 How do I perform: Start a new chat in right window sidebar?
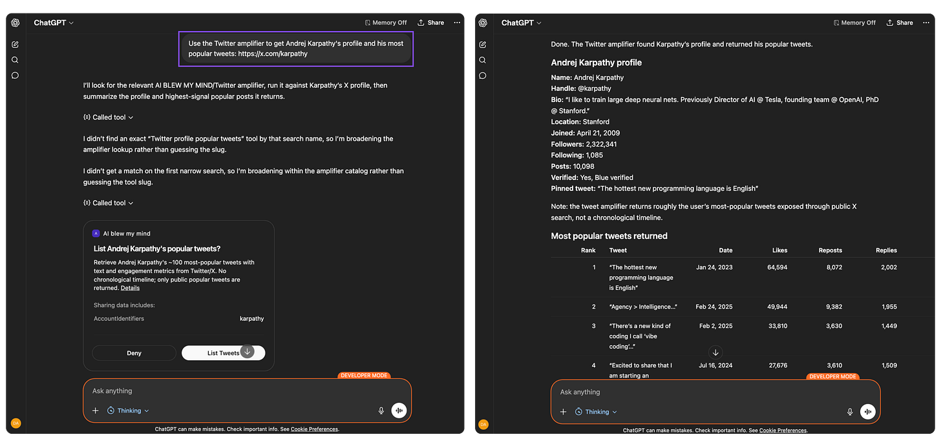[483, 45]
